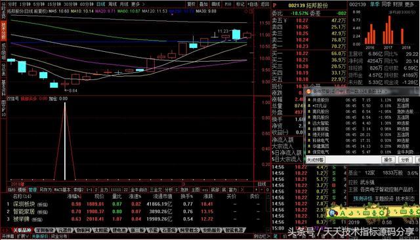Add stock with +自选 button

tap(253, 5)
